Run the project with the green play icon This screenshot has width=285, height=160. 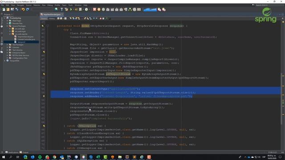(71, 9)
